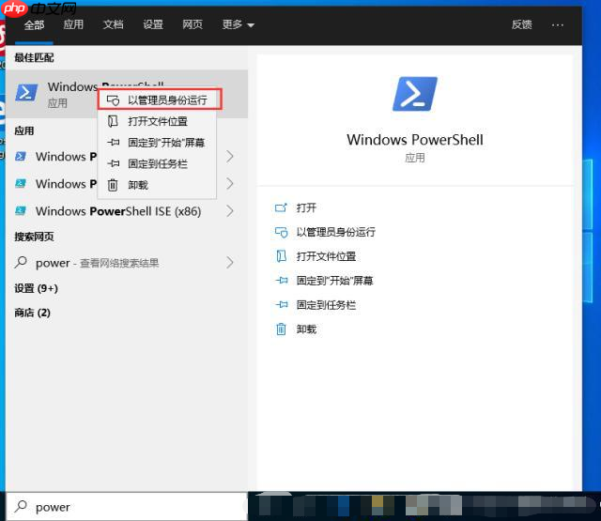This screenshot has width=601, height=521.
Task: Expand the first apps-list result chevron
Action: 229,156
